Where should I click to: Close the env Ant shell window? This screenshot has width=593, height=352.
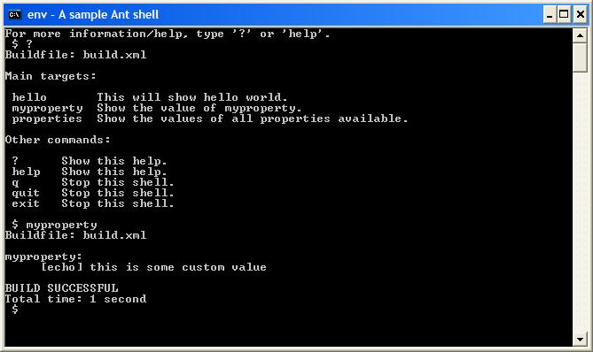click(x=580, y=14)
